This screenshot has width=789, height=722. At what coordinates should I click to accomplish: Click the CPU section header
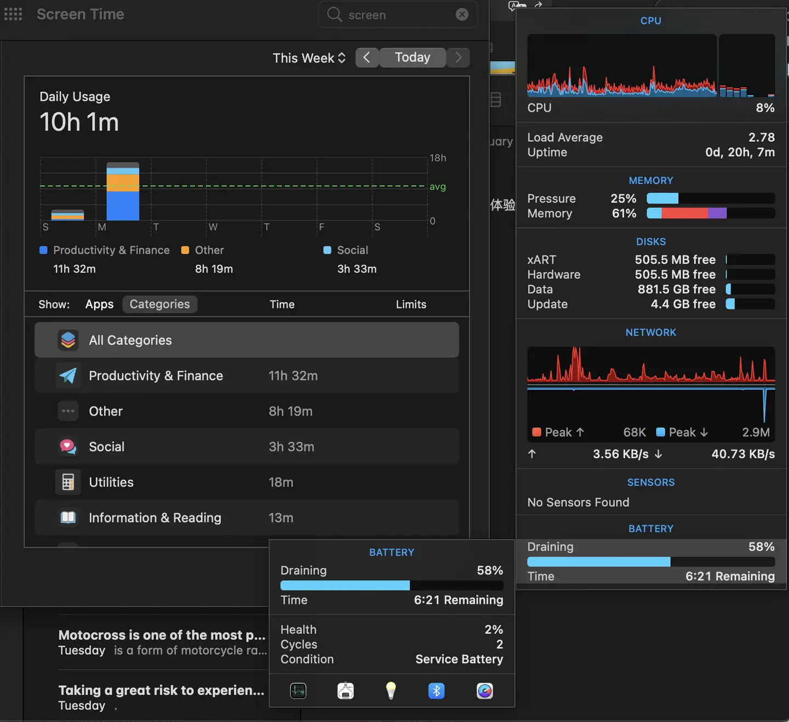(x=651, y=21)
